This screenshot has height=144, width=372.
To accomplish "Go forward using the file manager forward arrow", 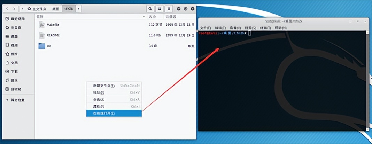I will 14,9.
